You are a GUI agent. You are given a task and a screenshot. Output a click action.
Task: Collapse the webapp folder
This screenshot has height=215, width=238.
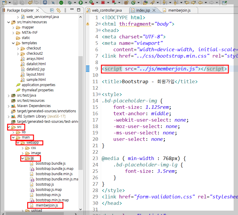tap(18, 143)
